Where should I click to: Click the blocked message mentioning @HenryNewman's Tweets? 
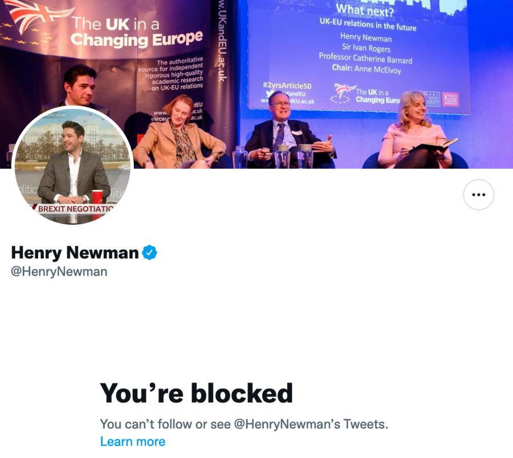point(244,424)
